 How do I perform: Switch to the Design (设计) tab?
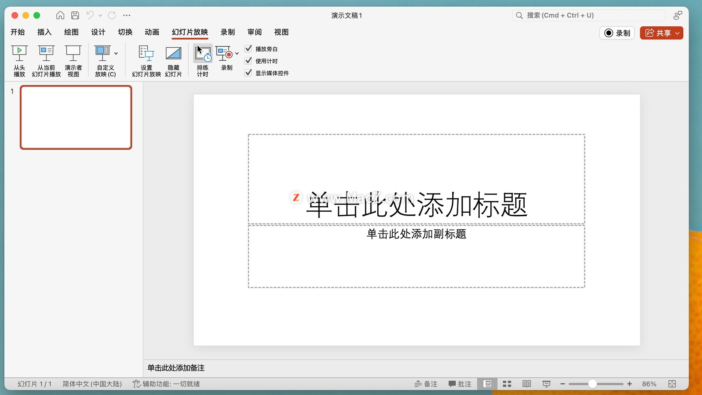pyautogui.click(x=98, y=32)
